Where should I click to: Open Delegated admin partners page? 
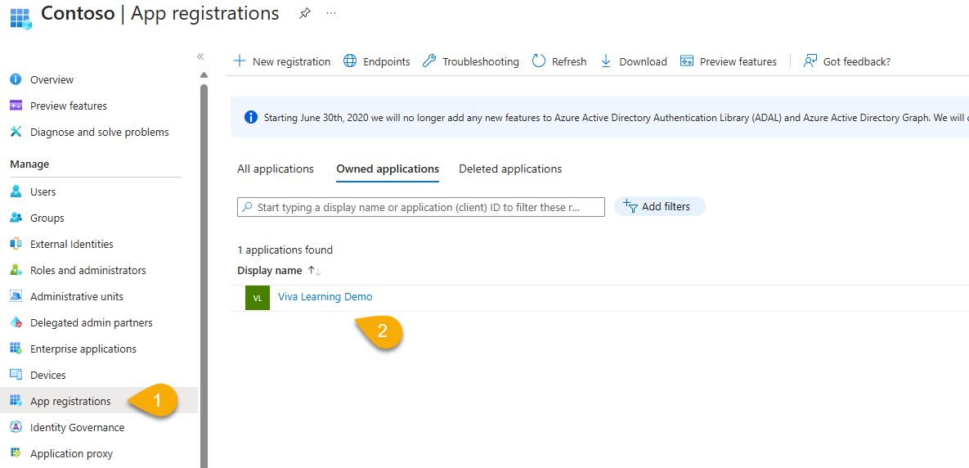[x=92, y=322]
